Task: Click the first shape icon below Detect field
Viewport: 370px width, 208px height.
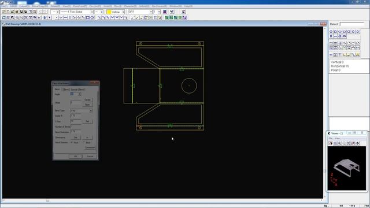Action: click(x=331, y=32)
